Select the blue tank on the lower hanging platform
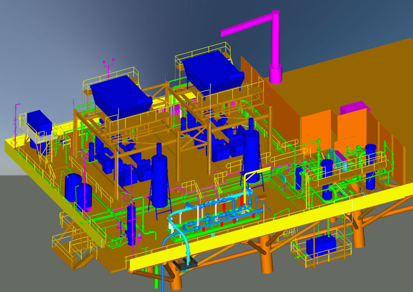The width and height of the screenshot is (413, 292). [321, 247]
